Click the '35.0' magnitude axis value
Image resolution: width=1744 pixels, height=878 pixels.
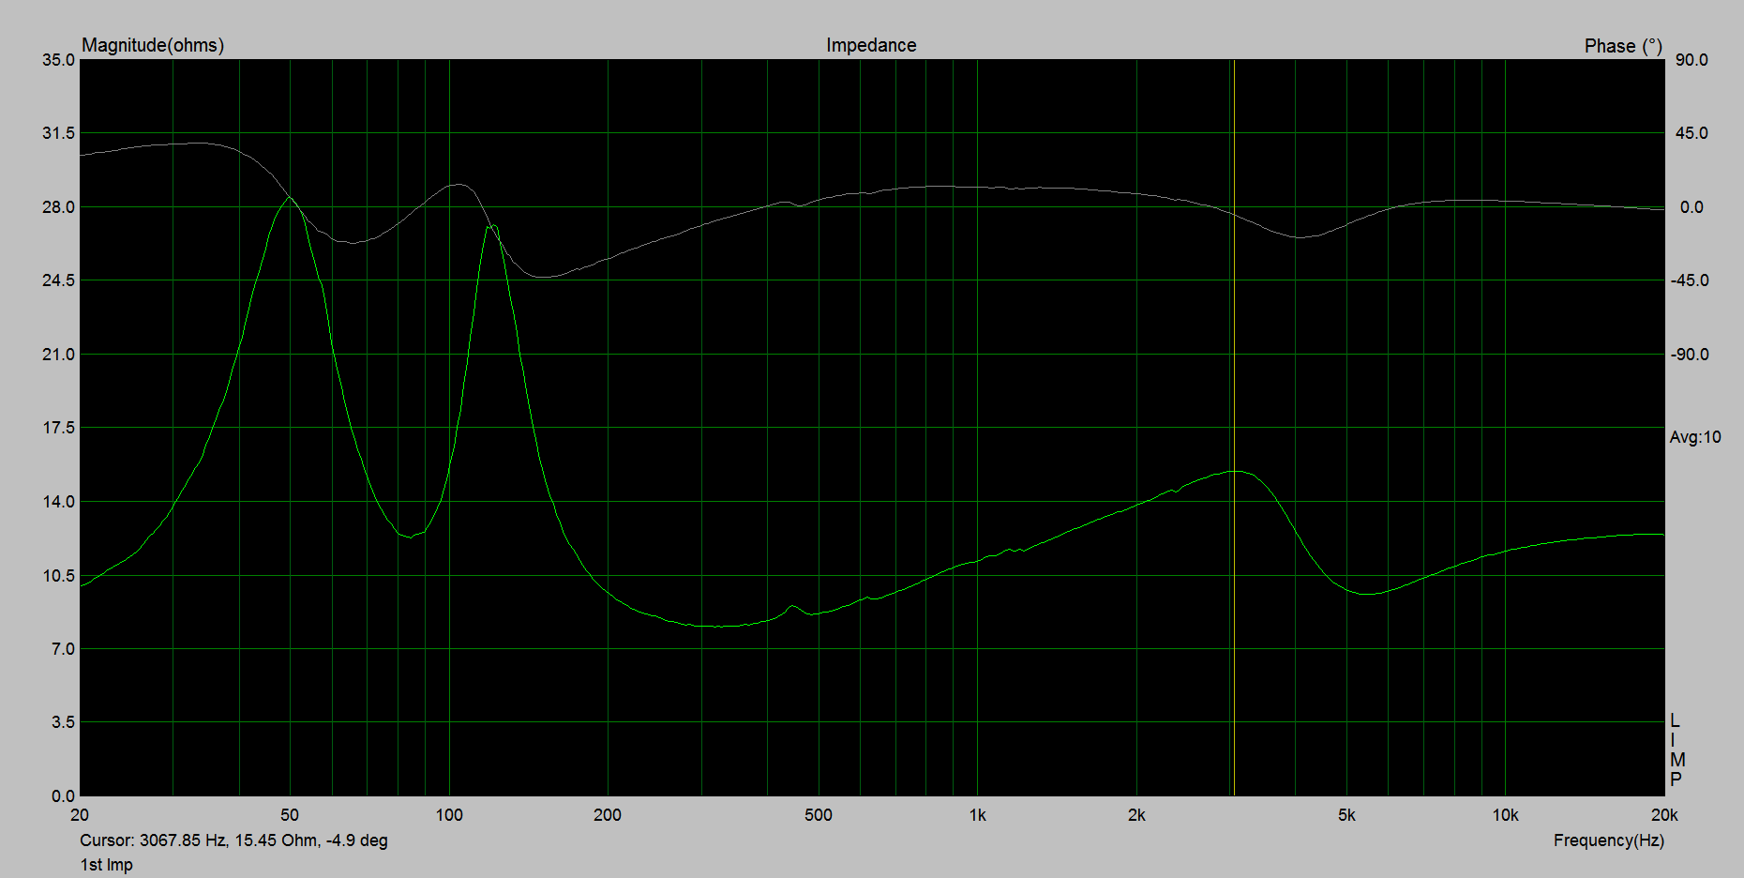click(x=58, y=60)
